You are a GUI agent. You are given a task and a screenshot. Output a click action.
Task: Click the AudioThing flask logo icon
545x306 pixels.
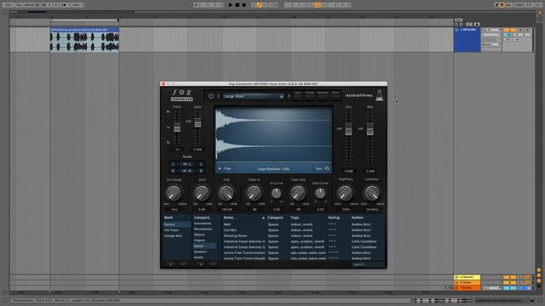[380, 95]
